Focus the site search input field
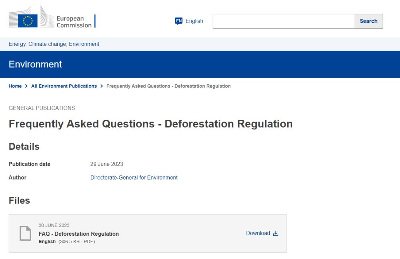Viewport: 400px width, 259px height. pos(284,21)
